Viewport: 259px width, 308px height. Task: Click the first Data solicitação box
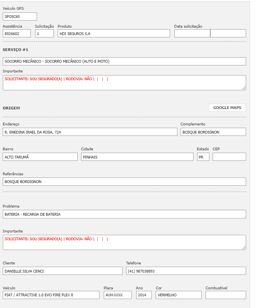point(192,33)
